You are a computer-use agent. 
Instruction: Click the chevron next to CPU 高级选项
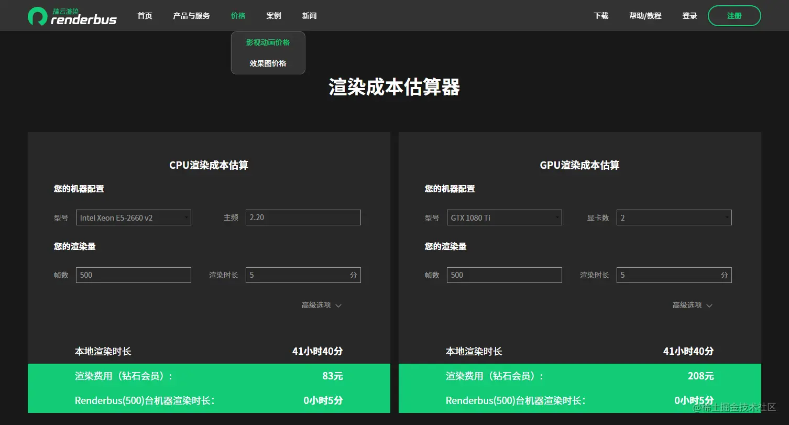coord(338,304)
